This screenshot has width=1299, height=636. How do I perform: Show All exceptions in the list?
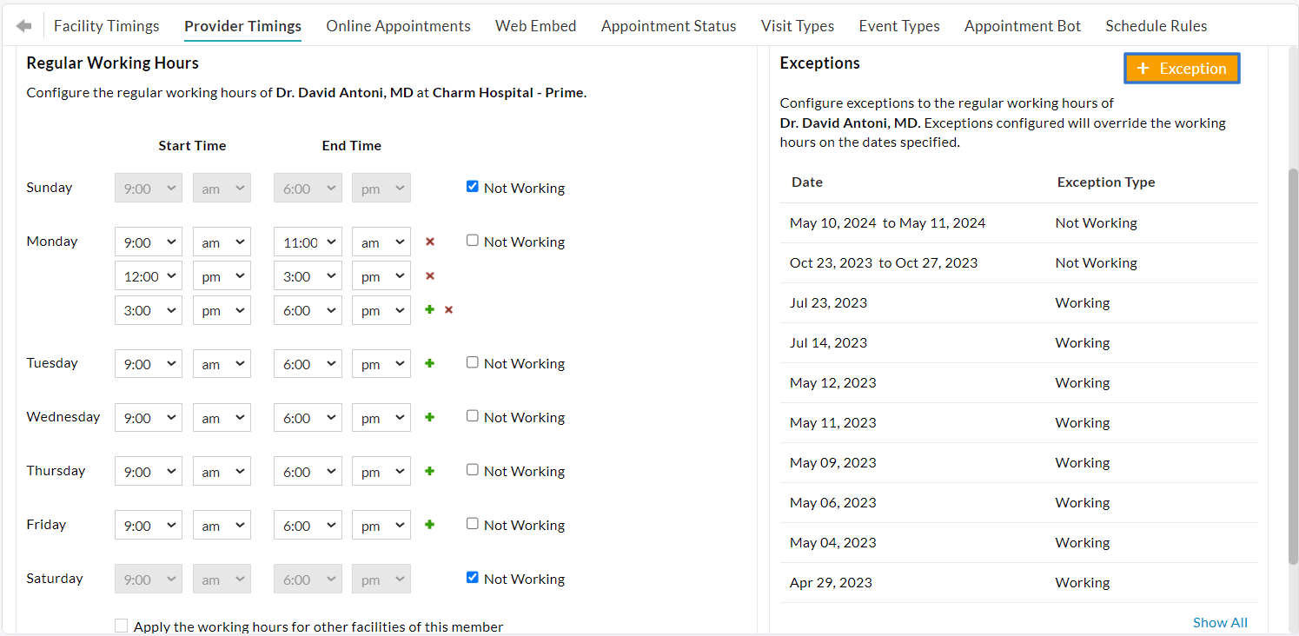(1220, 622)
